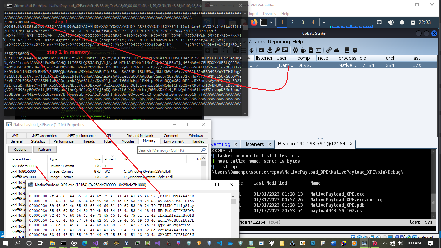This screenshot has height=248, width=441.
Task: Open the dropdown after the workspace numbers
Action: point(324,22)
